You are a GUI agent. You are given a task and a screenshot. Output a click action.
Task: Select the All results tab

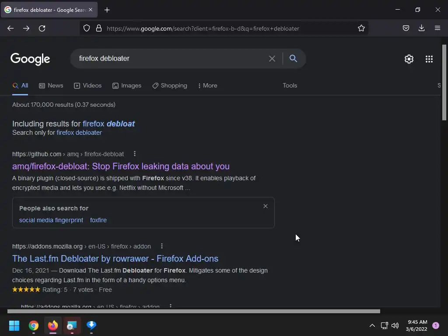click(x=20, y=85)
